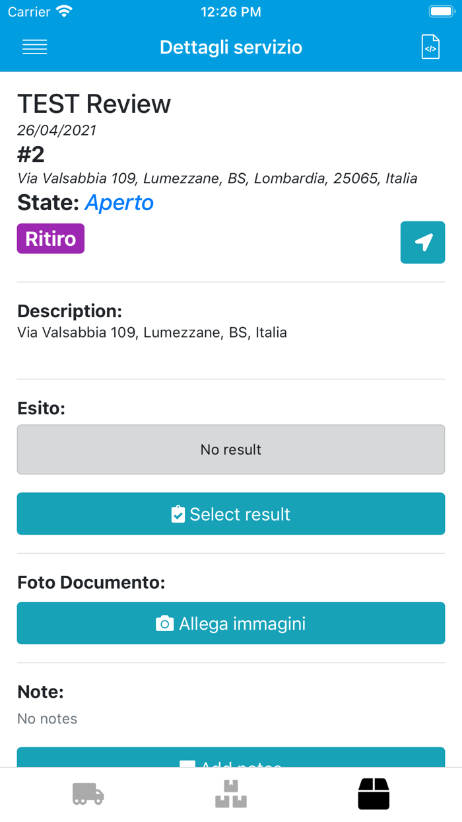Tap the Wi-Fi indicator in status bar
Screen dimensions: 462x822
(64, 11)
